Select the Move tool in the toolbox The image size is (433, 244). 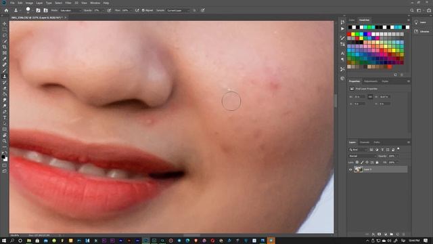pyautogui.click(x=5, y=24)
